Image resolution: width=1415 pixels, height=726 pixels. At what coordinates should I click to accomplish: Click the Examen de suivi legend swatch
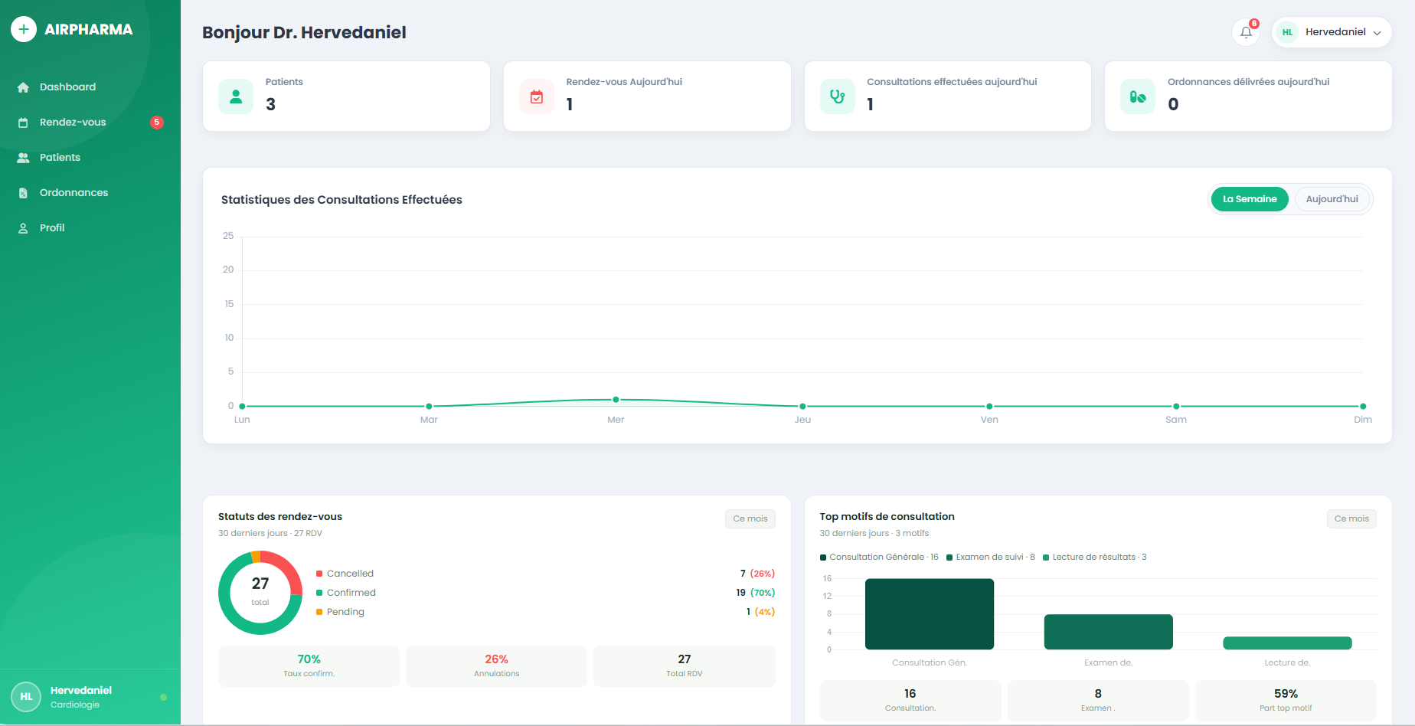coord(949,558)
